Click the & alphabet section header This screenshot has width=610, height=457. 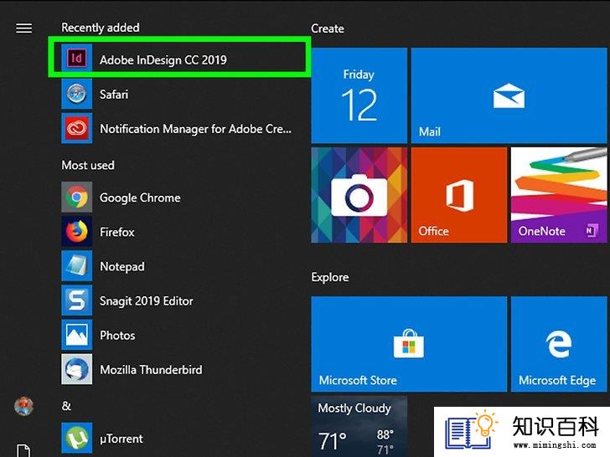pyautogui.click(x=66, y=406)
